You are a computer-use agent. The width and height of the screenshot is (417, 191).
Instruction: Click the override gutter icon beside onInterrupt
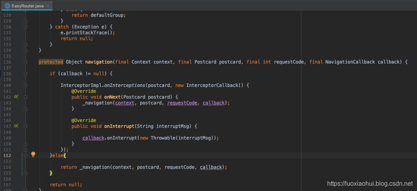click(x=16, y=126)
